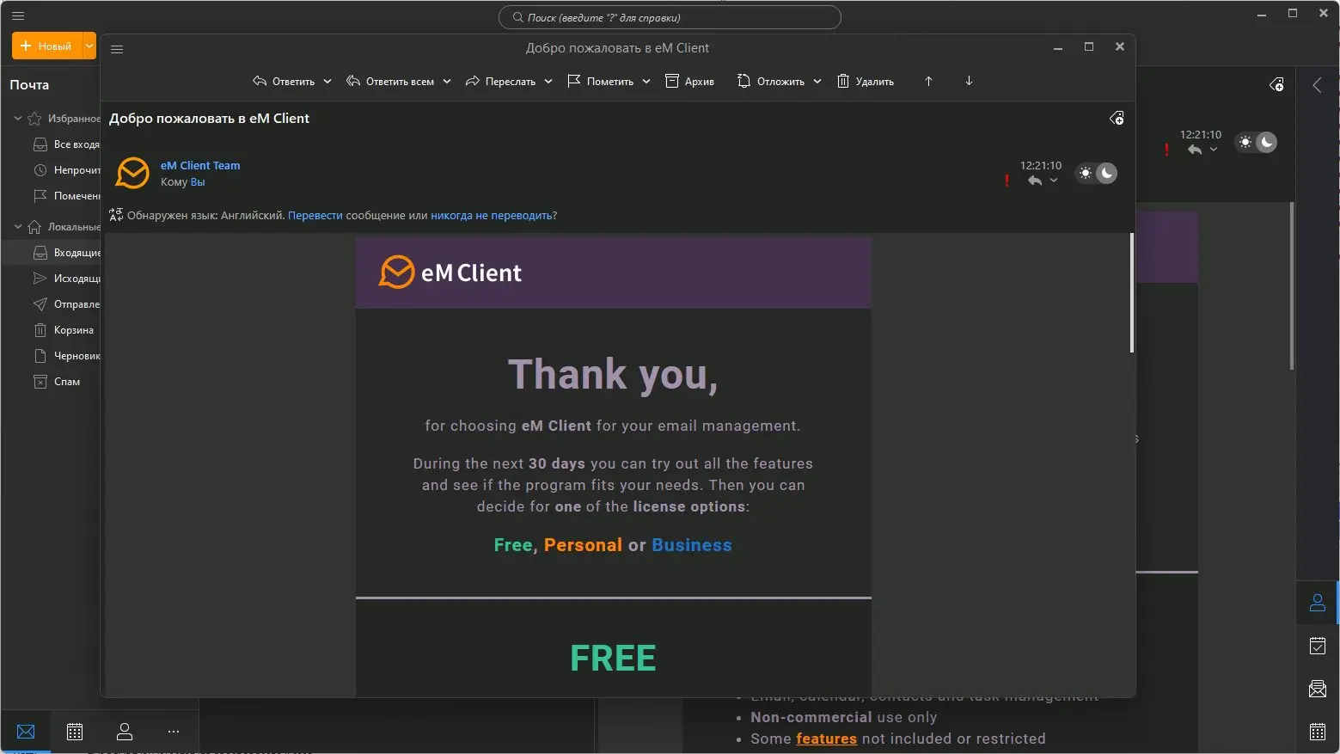Click the quick reply arrow in the main window behind

[x=1195, y=150]
